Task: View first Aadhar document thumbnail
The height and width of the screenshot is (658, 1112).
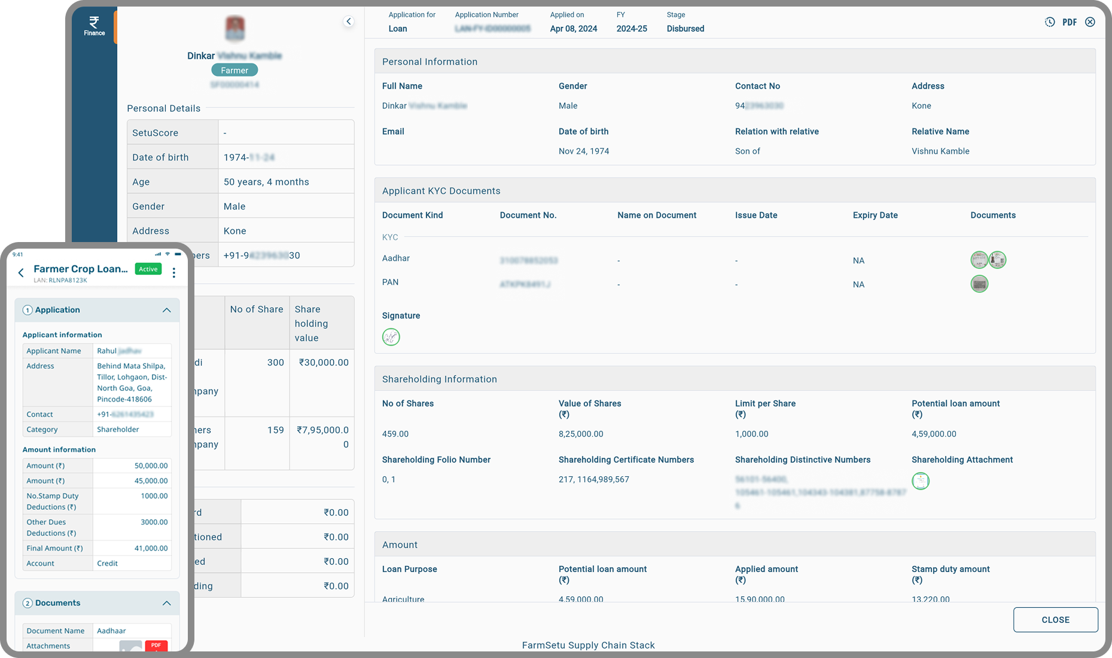Action: 979,260
